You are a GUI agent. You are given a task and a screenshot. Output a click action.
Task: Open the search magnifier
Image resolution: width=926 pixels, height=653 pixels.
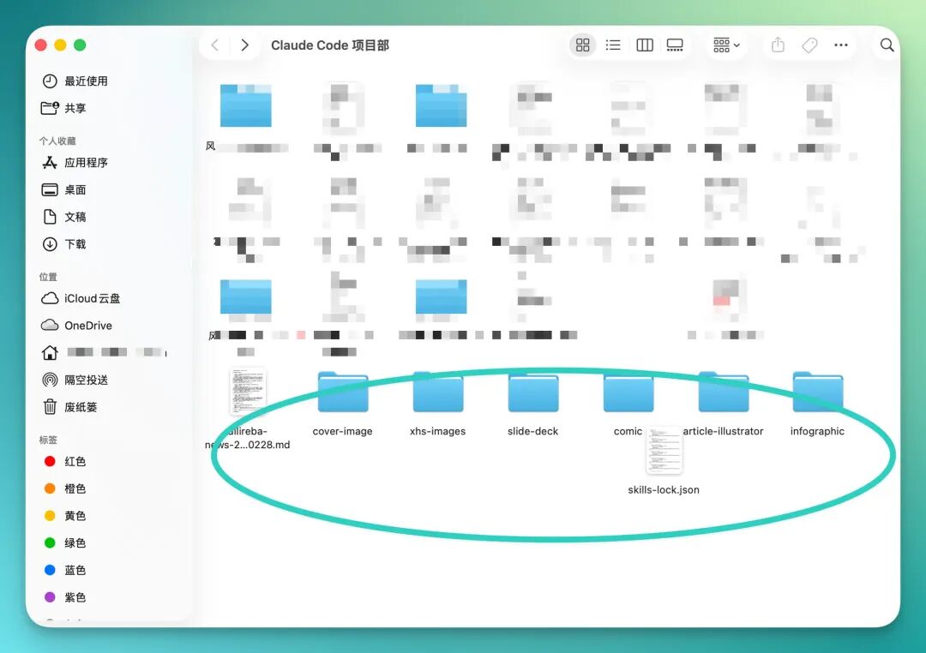click(887, 45)
